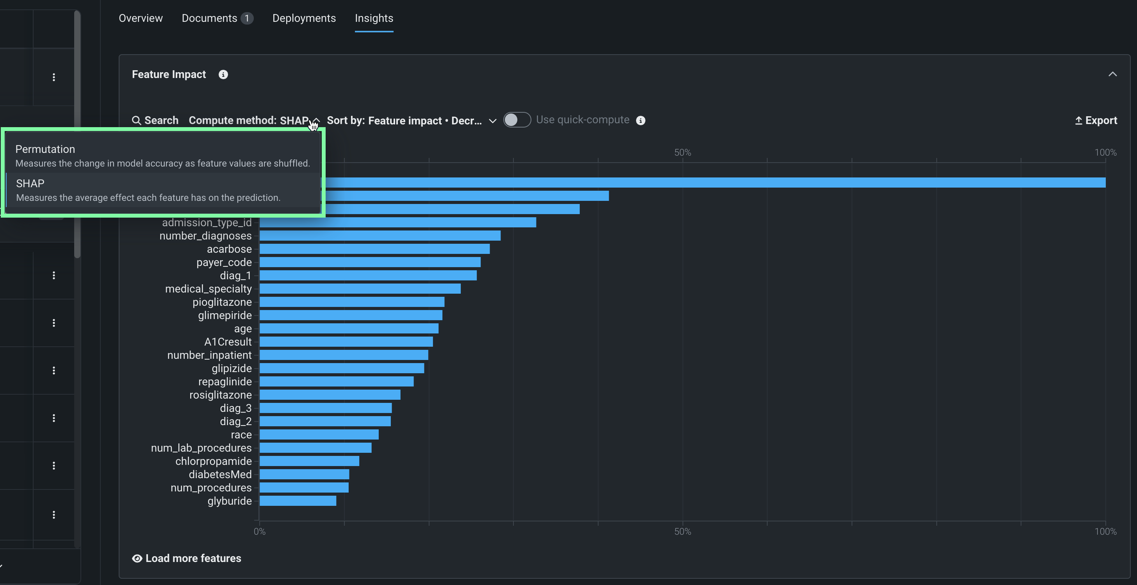Click the quick-compute info icon

tap(640, 121)
